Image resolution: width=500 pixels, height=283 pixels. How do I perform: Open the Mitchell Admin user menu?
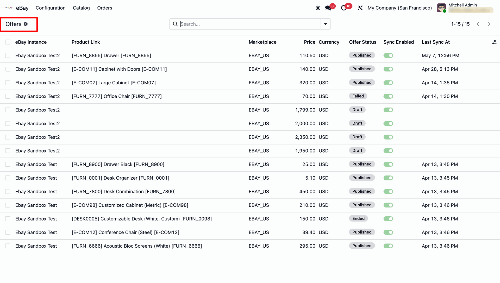click(465, 8)
